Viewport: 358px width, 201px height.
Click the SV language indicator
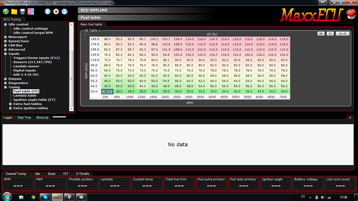[303, 197]
